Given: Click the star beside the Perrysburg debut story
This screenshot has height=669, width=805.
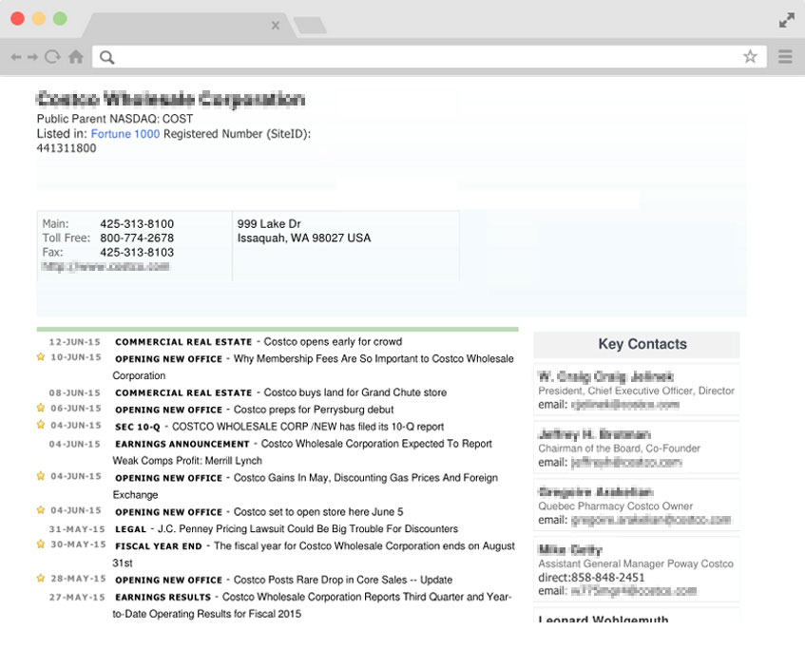Looking at the screenshot, I should click(x=41, y=408).
